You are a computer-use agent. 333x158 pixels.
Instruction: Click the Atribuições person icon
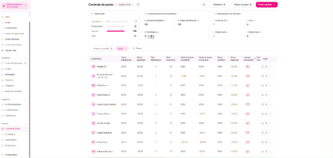coord(2,74)
